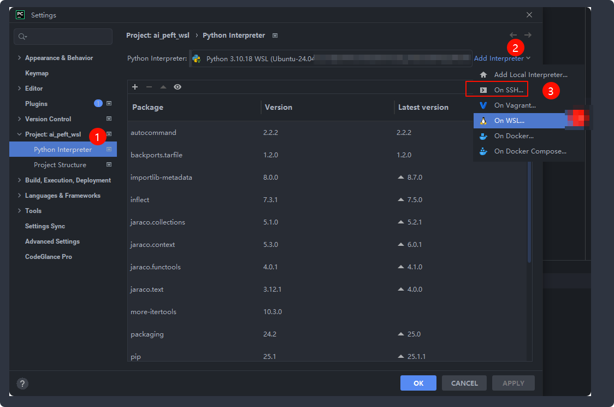Expand the Editor section
This screenshot has height=407, width=614.
pyautogui.click(x=19, y=88)
